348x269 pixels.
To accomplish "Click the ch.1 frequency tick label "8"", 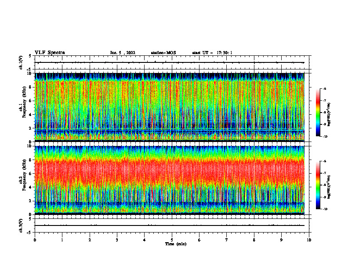I will coord(31,87).
